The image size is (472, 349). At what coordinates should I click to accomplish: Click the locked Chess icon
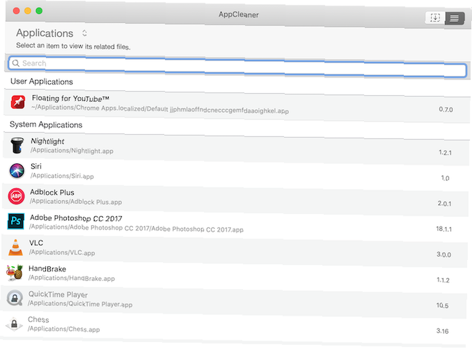coord(14,324)
